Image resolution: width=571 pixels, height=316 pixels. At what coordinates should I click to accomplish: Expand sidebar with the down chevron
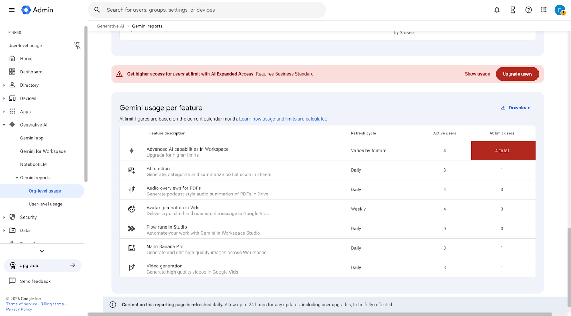pos(42,251)
